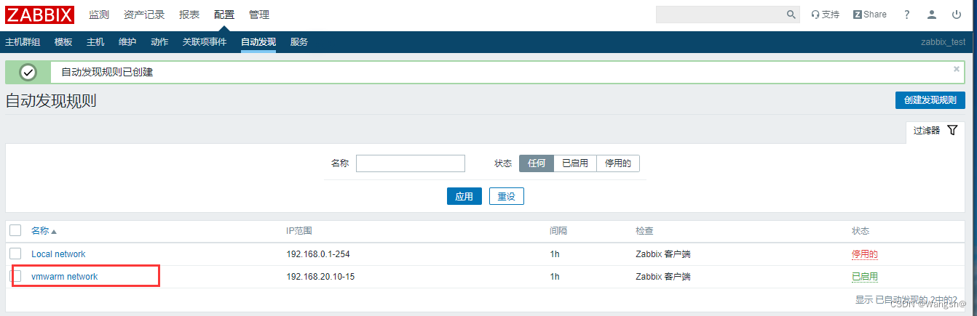Dismiss the success message with X

tap(957, 69)
